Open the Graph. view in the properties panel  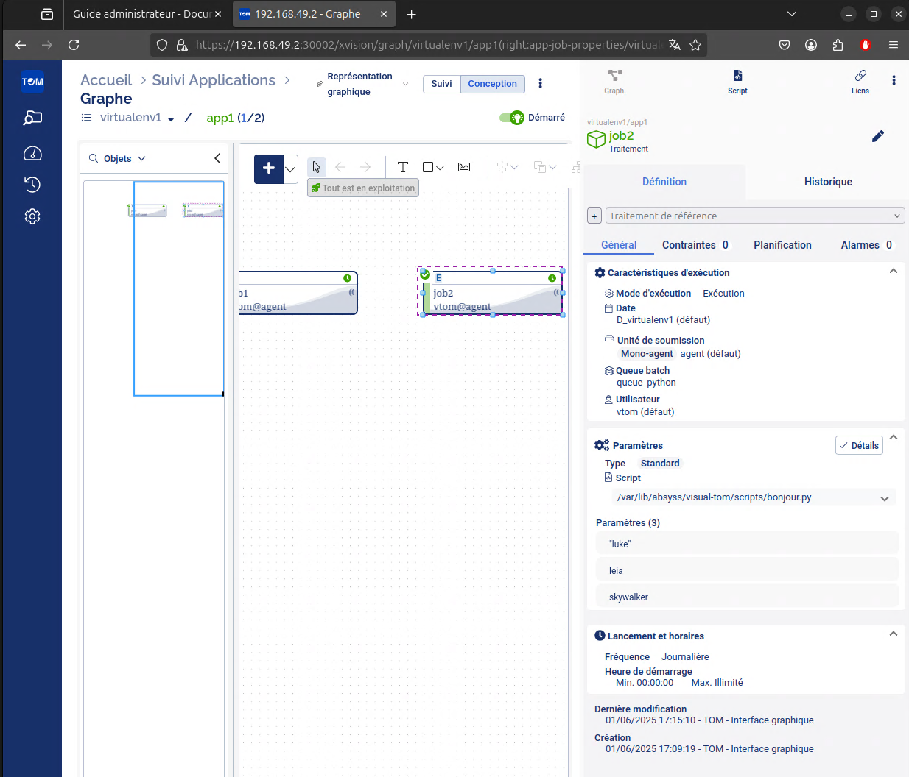(x=615, y=82)
